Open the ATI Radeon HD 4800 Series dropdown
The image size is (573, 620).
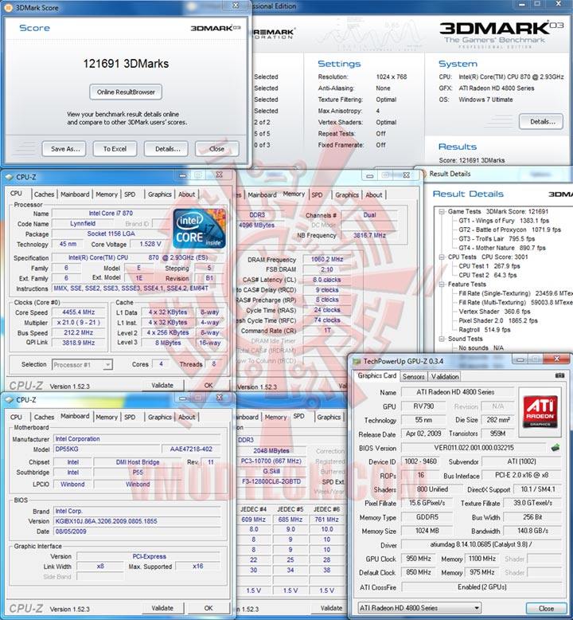point(477,608)
